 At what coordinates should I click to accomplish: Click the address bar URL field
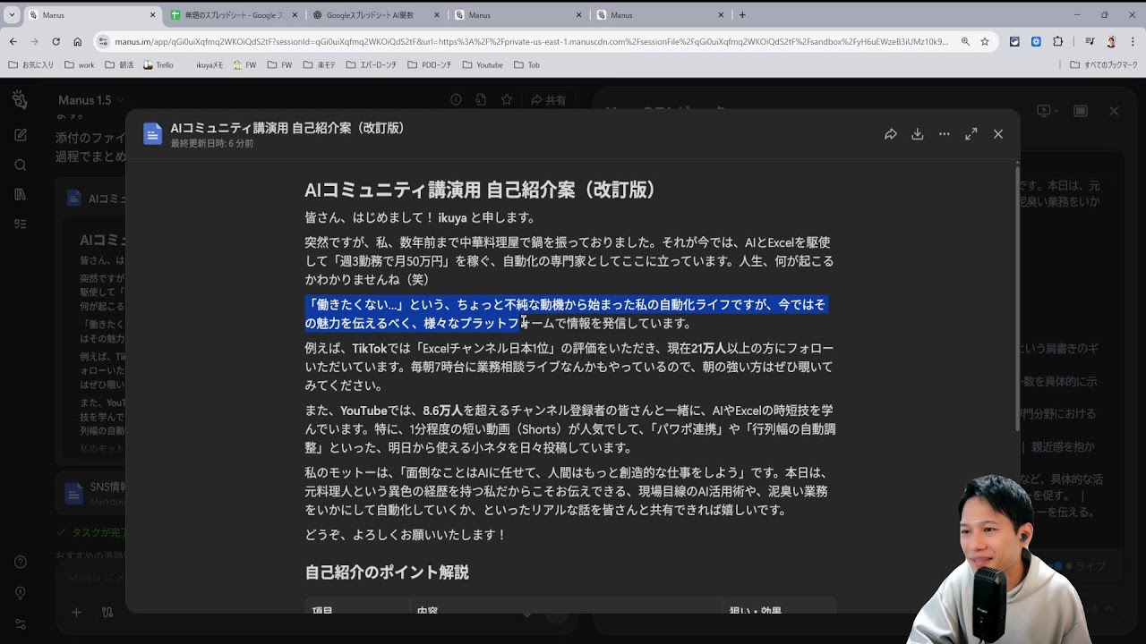pyautogui.click(x=528, y=42)
